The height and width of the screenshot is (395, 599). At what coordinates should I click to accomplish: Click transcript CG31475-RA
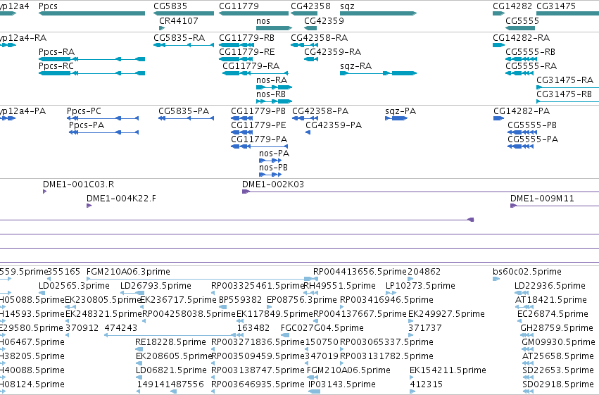point(565,80)
